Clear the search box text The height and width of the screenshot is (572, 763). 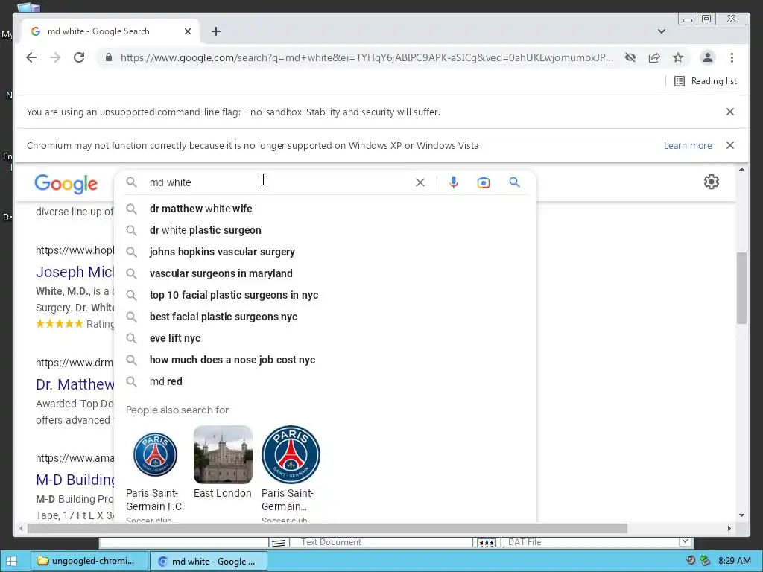(420, 182)
